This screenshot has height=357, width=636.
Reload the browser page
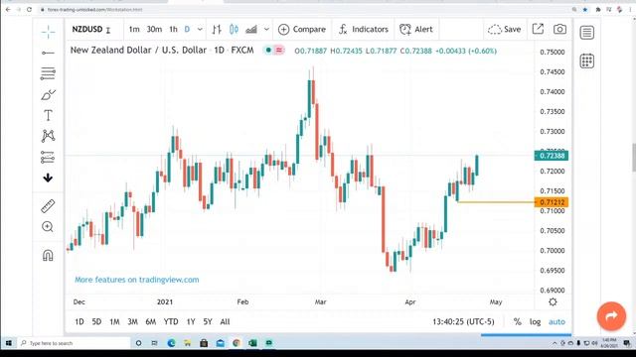coord(29,9)
